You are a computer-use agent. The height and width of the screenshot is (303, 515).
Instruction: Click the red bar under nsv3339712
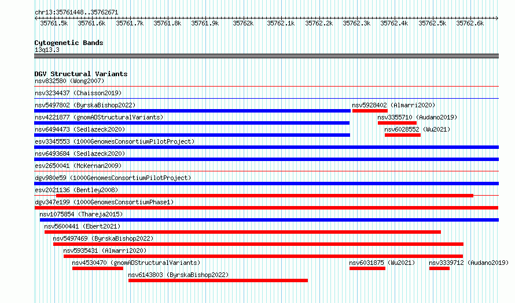439,268
